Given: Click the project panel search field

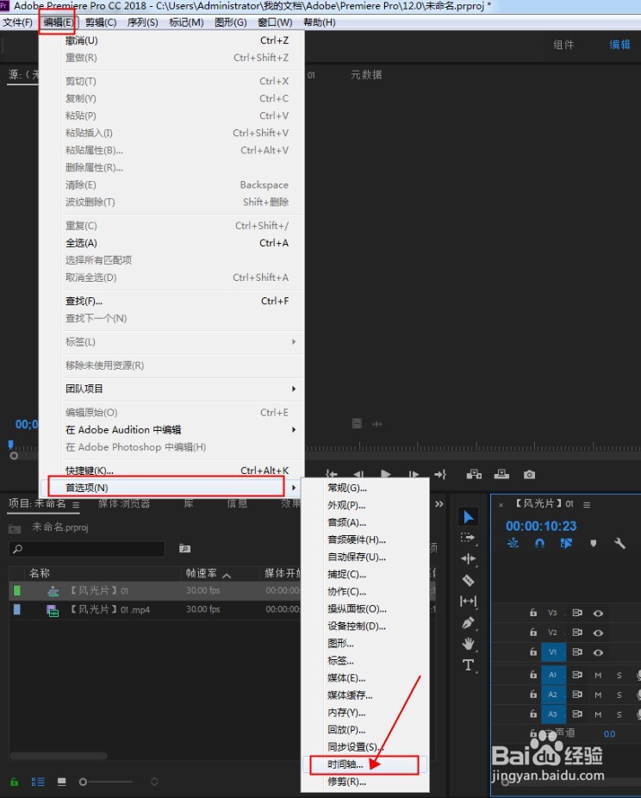Looking at the screenshot, I should pos(87,549).
